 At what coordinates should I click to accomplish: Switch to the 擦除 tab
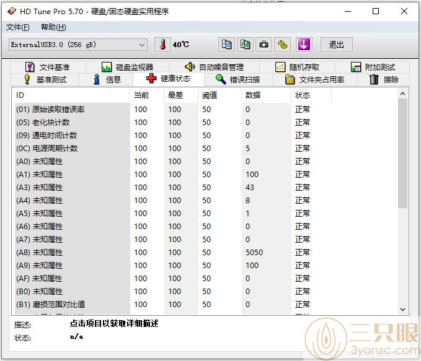(x=384, y=80)
